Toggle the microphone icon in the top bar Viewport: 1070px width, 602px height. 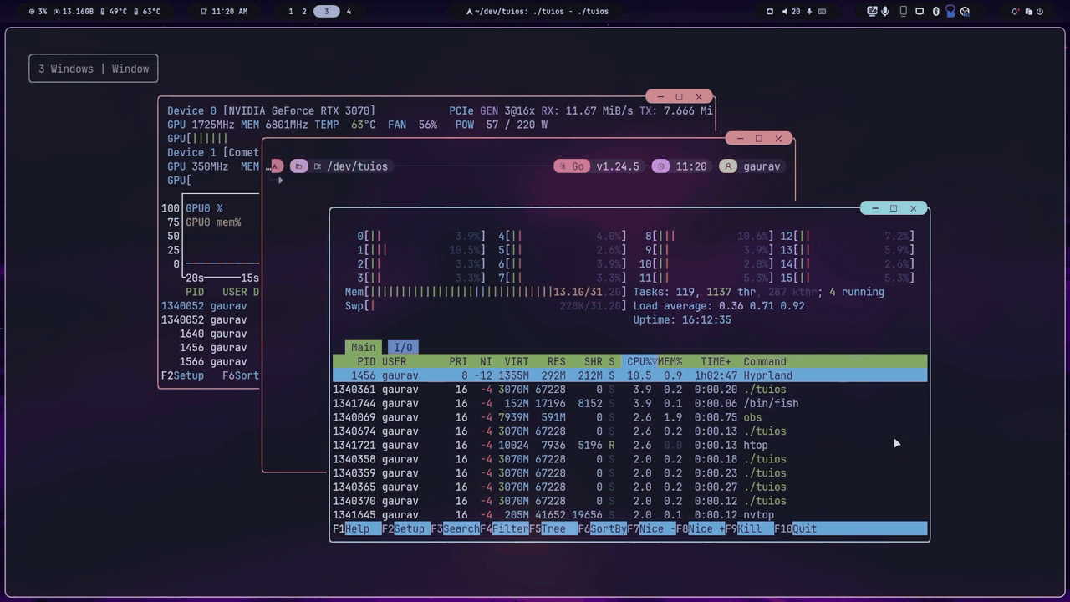(885, 11)
